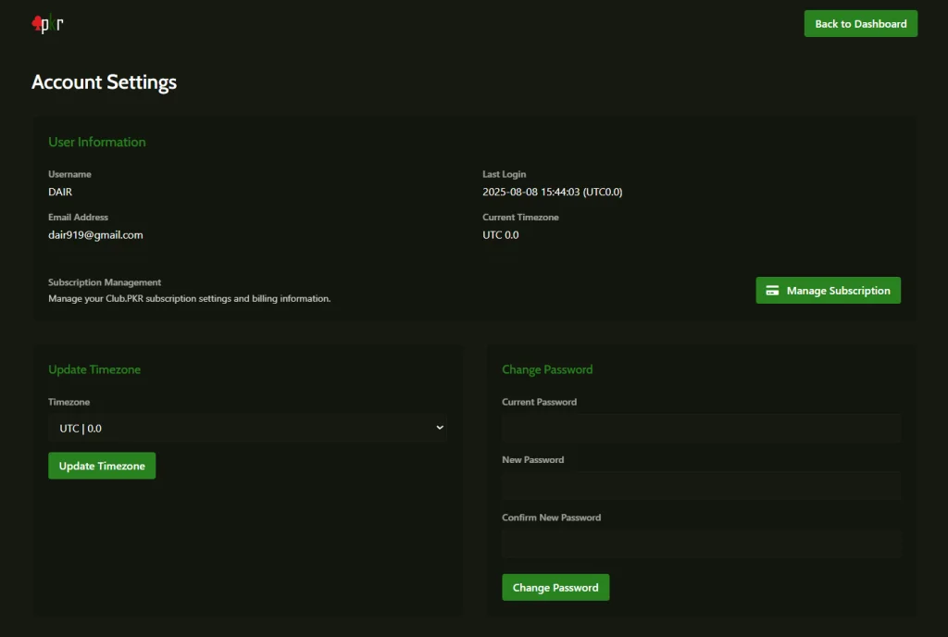
Task: Click into the New Password field
Action: click(701, 486)
